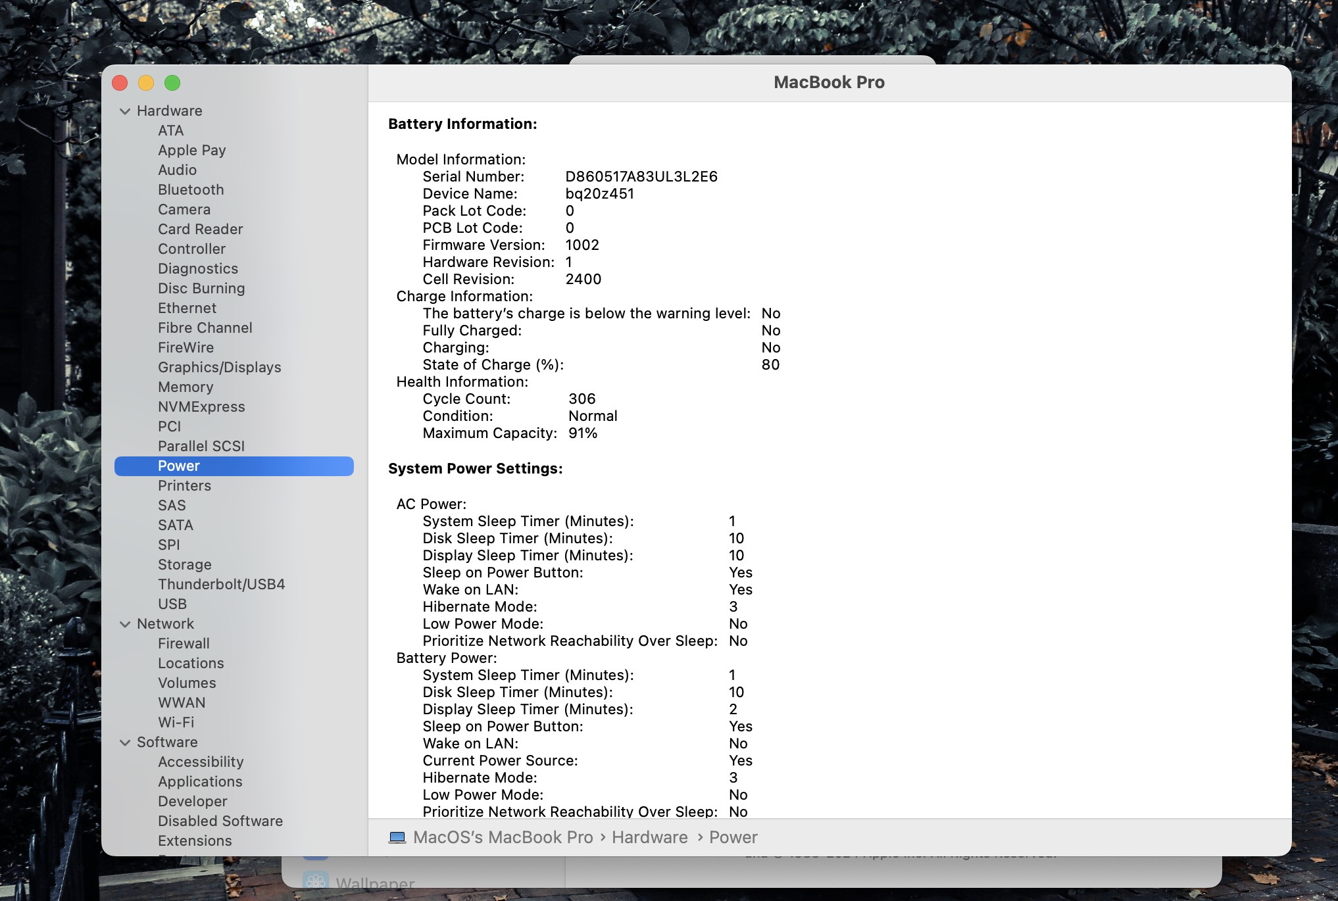Open the Extensions entry
This screenshot has height=901, width=1338.
tap(195, 840)
